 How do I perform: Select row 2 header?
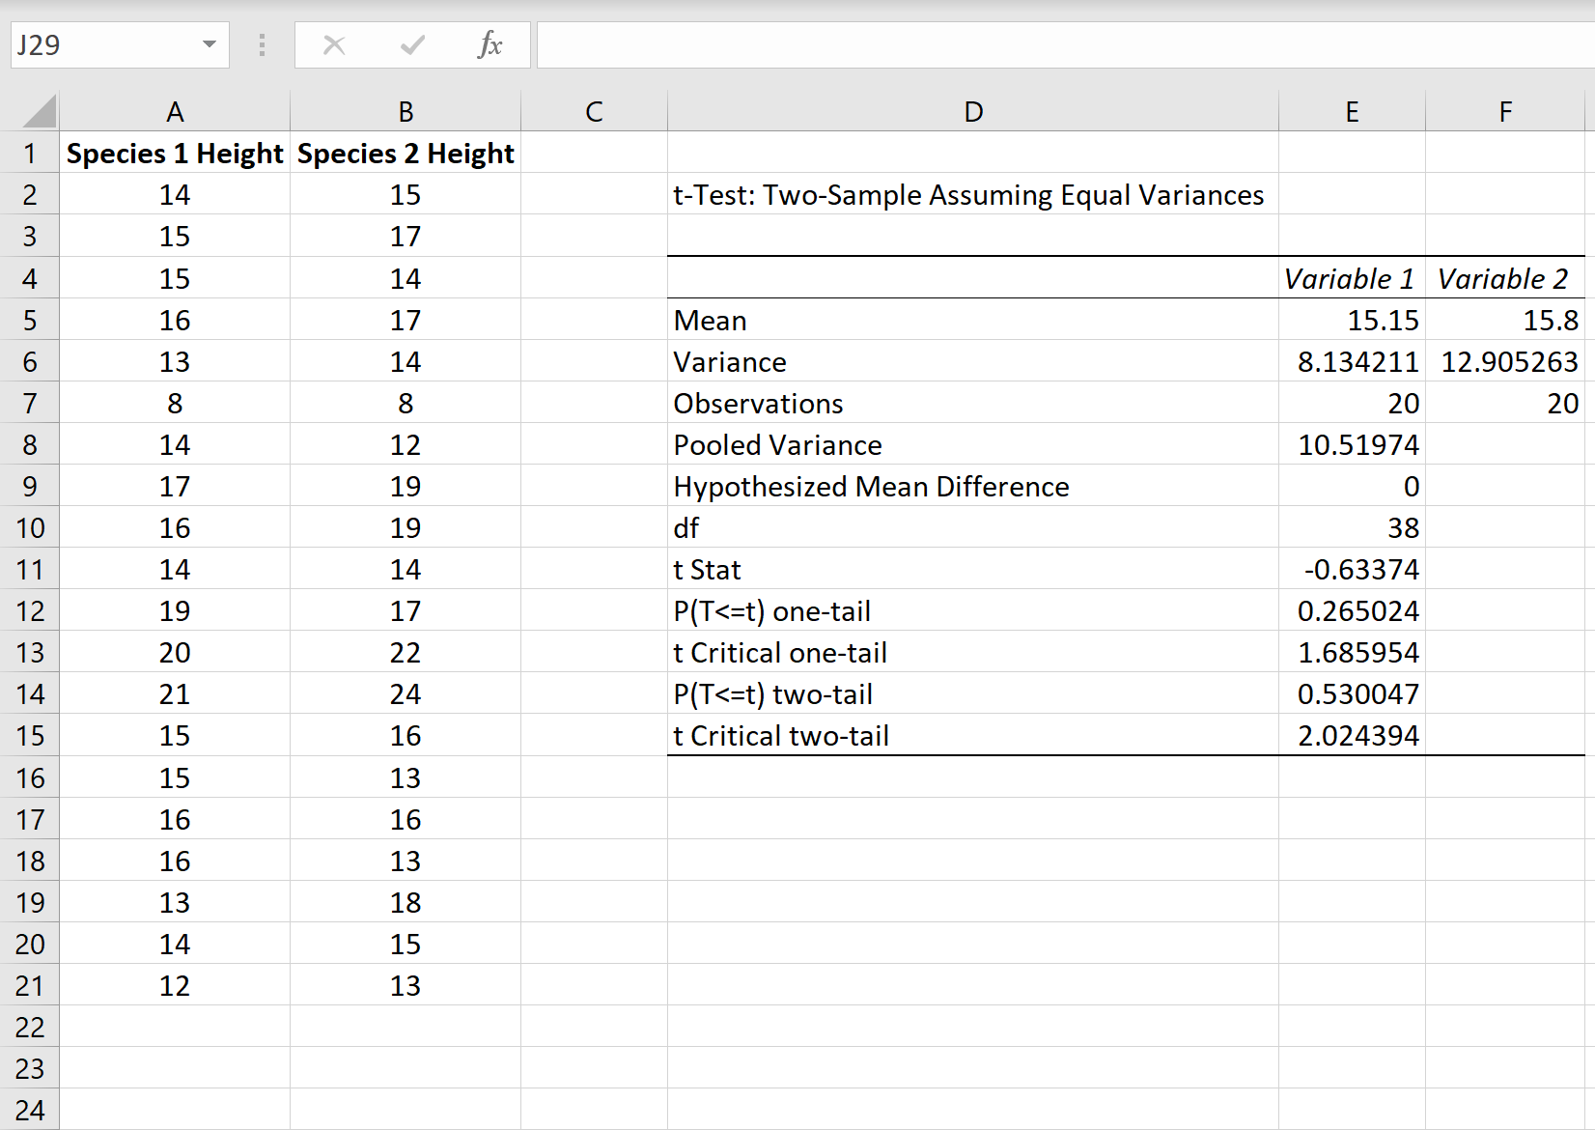(30, 194)
